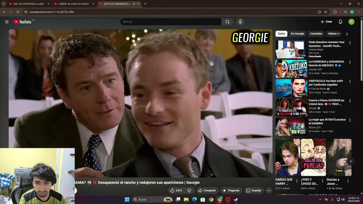Image resolution: width=363 pixels, height=204 pixels.
Task: Dislike the video with thumbs down
Action: (x=189, y=191)
